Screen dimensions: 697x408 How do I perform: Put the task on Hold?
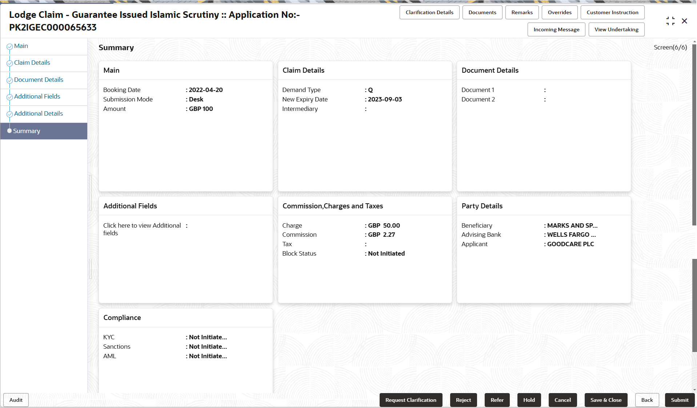529,400
